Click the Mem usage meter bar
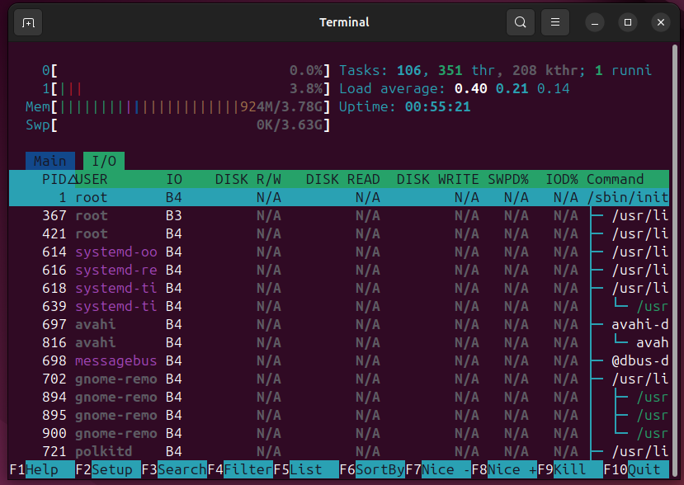Viewport: 684px width, 485px height. 178,107
